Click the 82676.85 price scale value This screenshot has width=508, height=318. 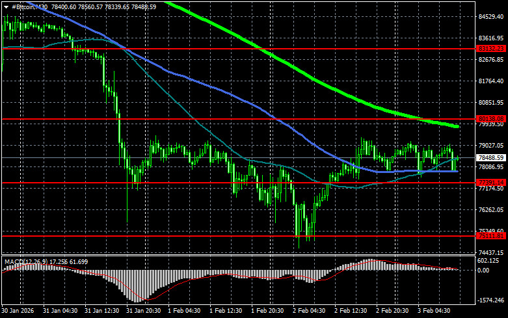click(491, 60)
